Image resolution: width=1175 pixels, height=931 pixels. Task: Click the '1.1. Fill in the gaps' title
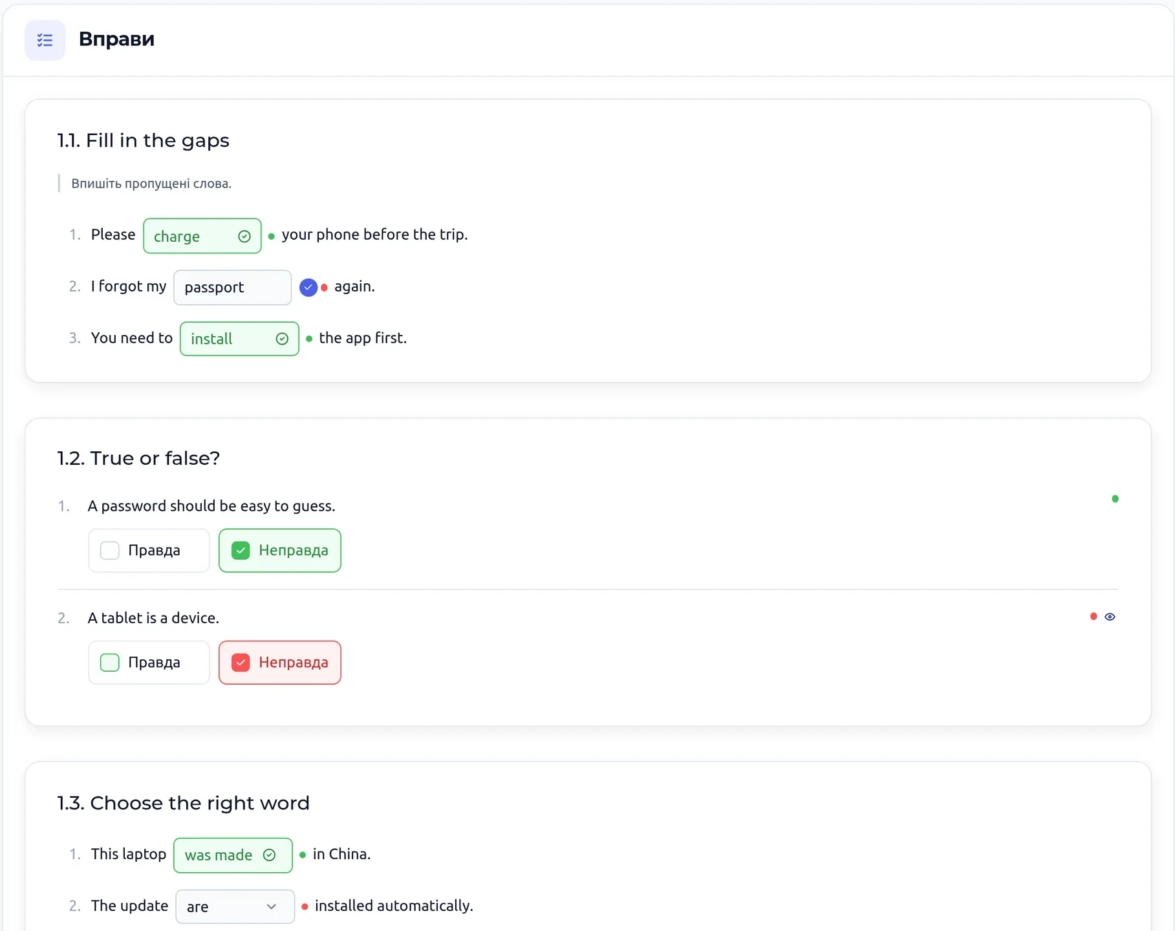[x=143, y=140]
